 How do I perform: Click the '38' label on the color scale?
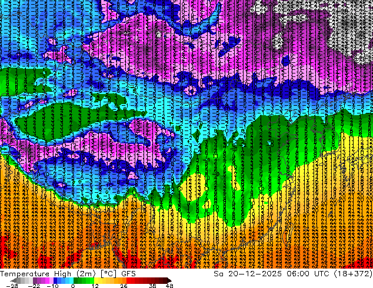(x=152, y=286)
